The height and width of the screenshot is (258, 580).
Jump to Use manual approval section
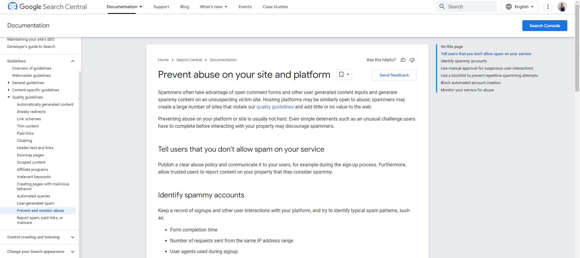pyautogui.click(x=487, y=68)
